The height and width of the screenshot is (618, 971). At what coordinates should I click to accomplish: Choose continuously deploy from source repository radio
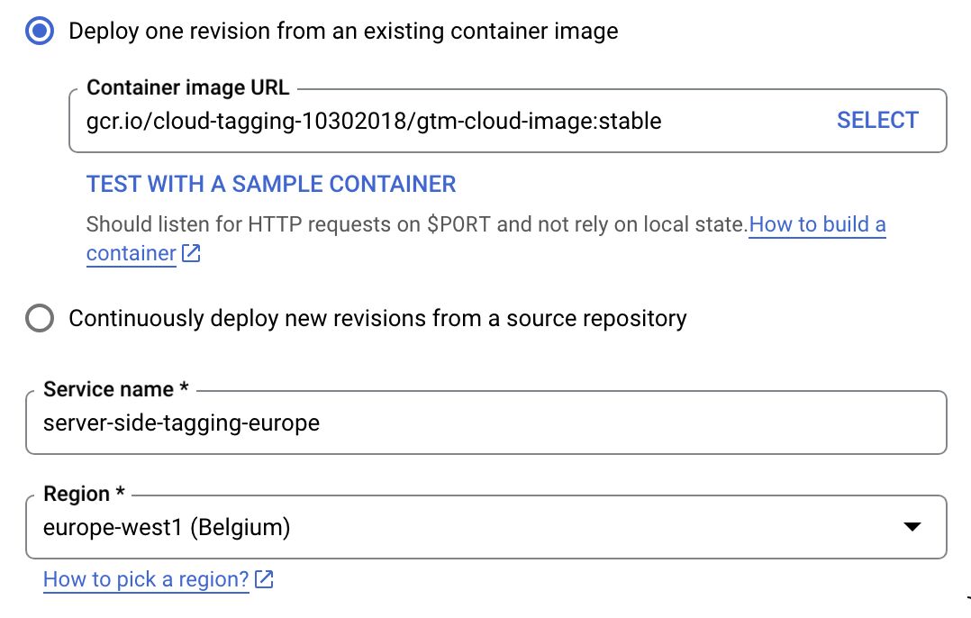[x=40, y=318]
